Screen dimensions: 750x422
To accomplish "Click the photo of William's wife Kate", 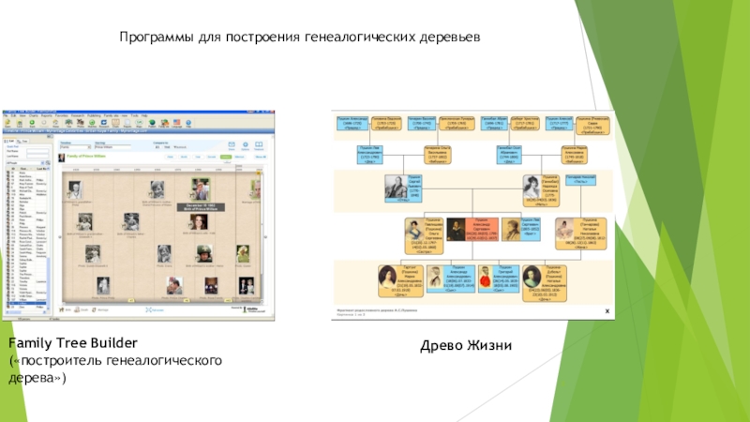I will [199, 222].
